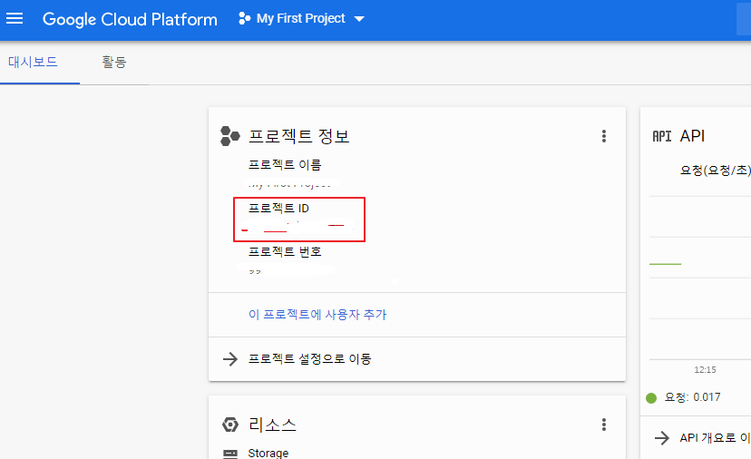Click the API card title
Screen dimensions: 751x459
point(692,136)
